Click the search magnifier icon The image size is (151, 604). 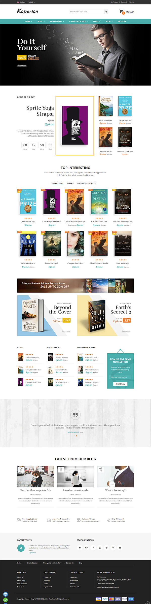106,12
